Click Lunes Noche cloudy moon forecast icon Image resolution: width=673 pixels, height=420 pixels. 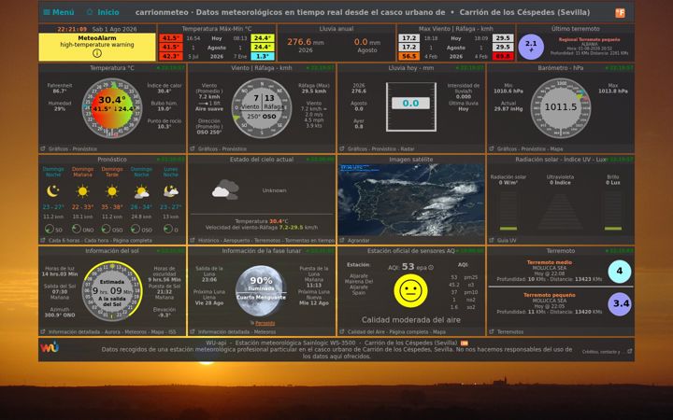(171, 191)
